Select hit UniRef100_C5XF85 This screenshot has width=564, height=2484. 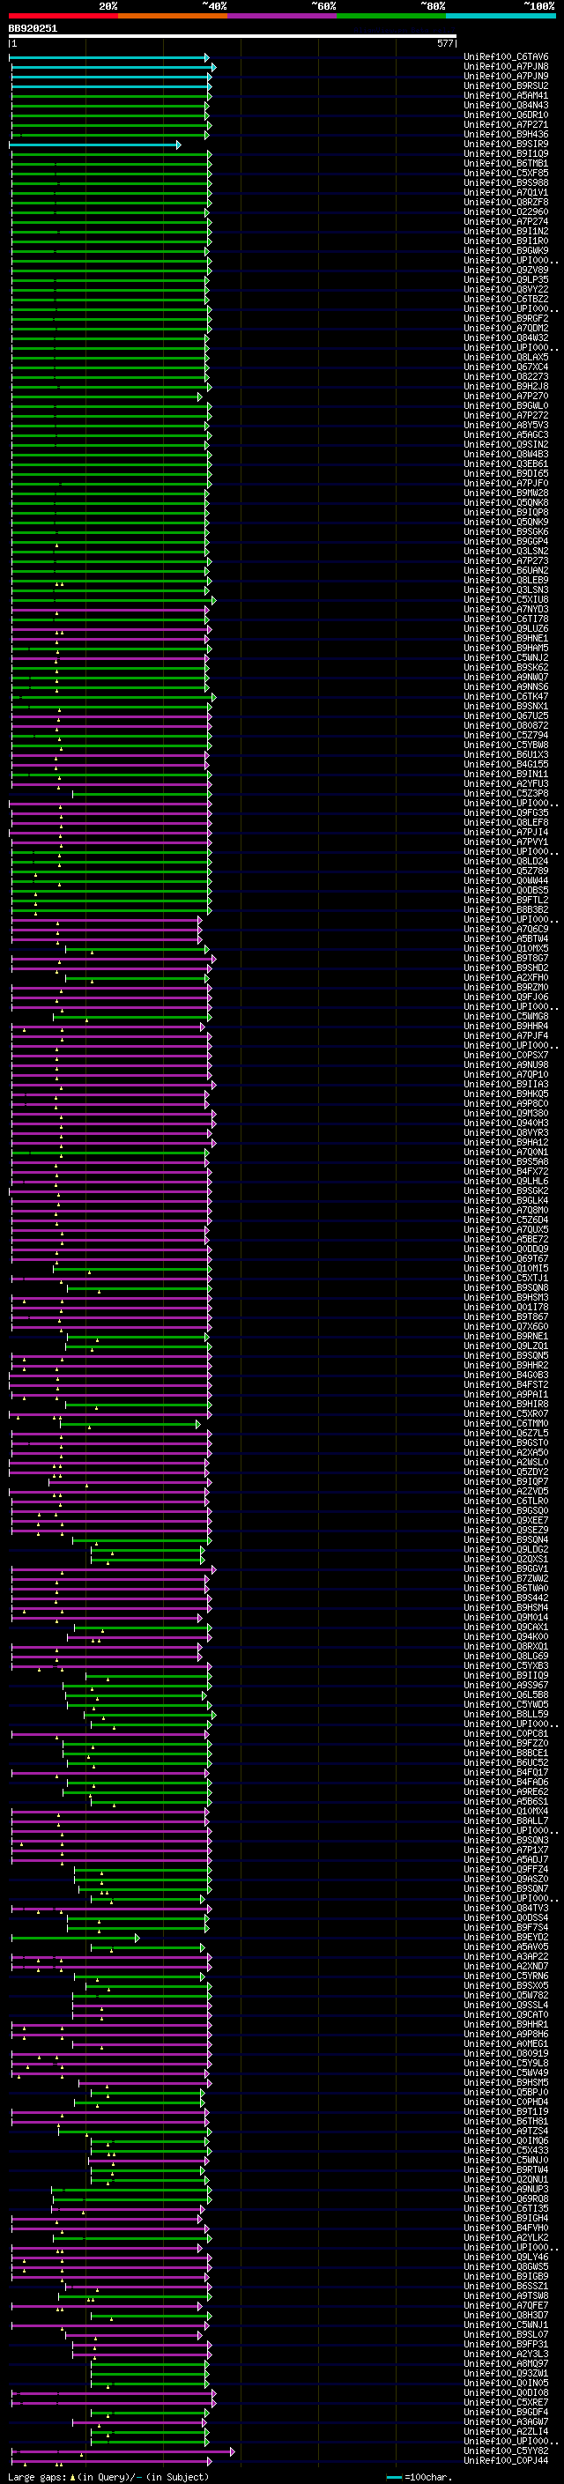click(506, 174)
